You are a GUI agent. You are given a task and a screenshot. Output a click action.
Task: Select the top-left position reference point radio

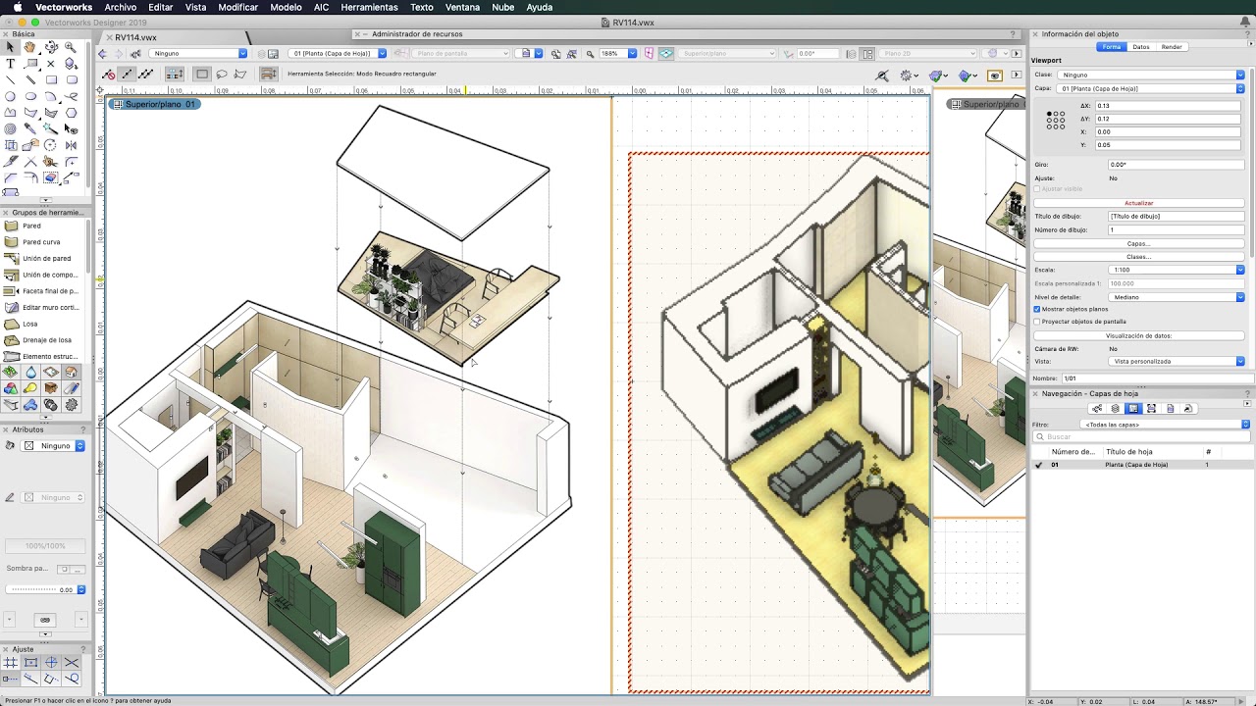pyautogui.click(x=1049, y=114)
